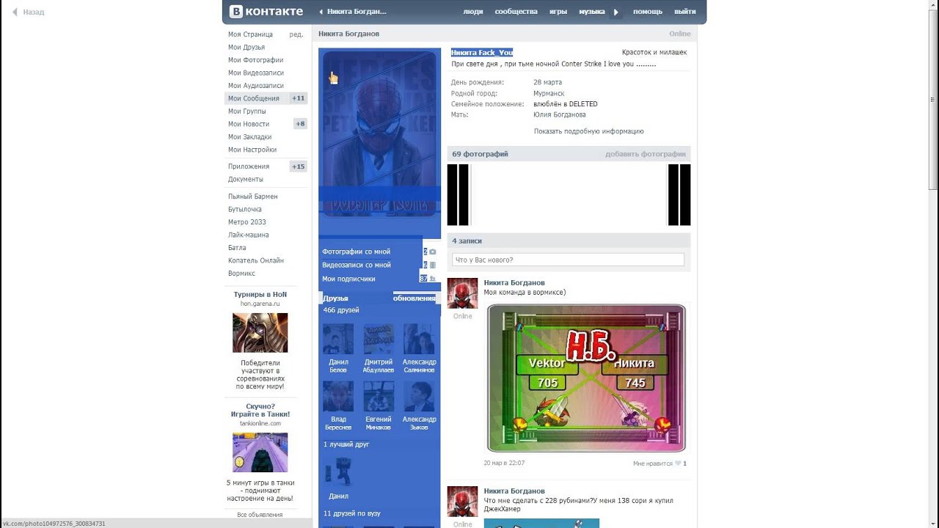The width and height of the screenshot is (939, 528).
Task: Expand Показать подробную информацию
Action: coord(589,131)
